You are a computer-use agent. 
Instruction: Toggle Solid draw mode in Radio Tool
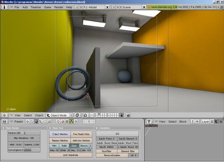64,146
